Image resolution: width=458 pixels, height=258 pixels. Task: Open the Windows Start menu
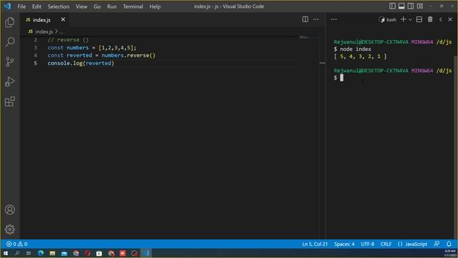coord(6,253)
